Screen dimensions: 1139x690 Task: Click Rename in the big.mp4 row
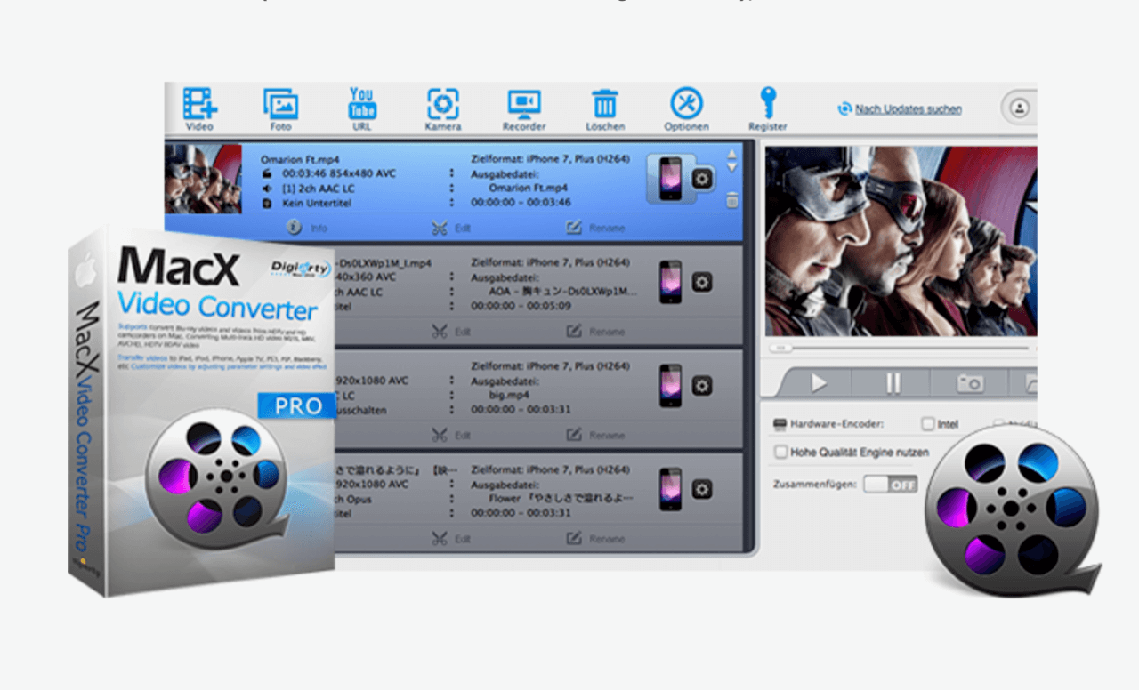595,435
